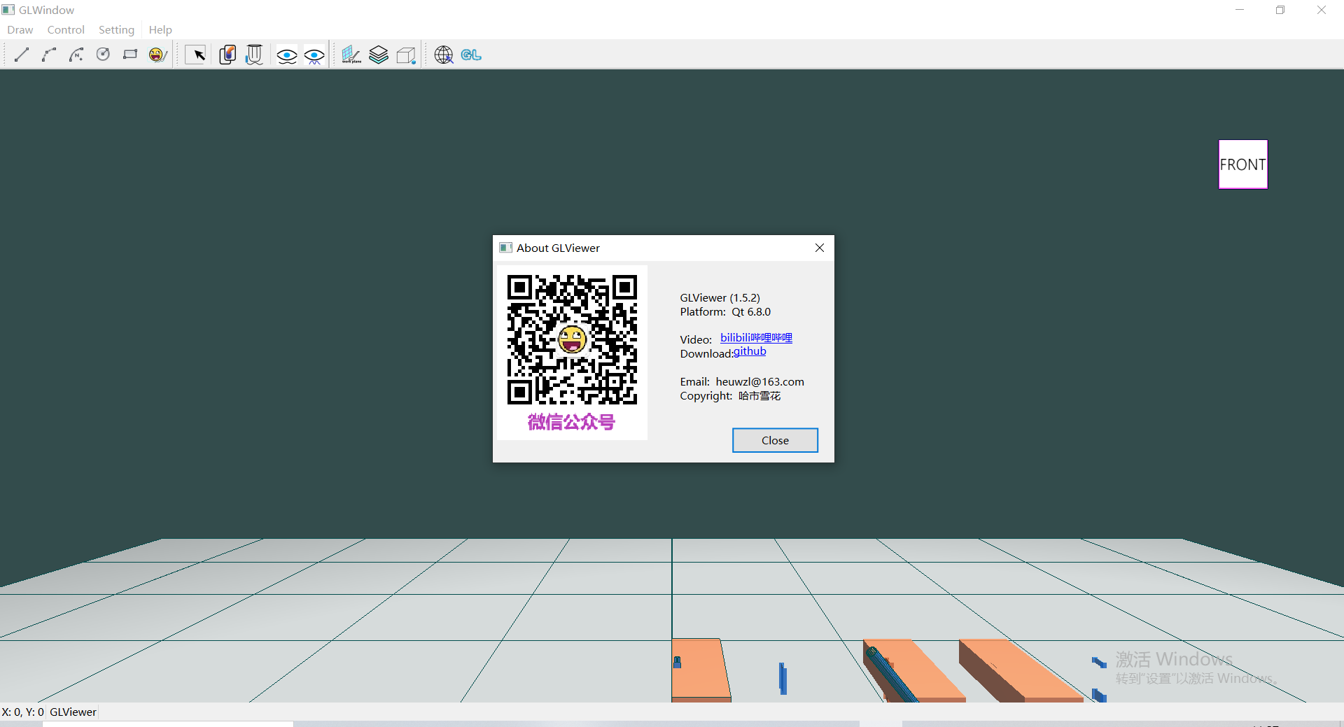Toggle the first eye visibility icon
The width and height of the screenshot is (1344, 727).
(287, 55)
